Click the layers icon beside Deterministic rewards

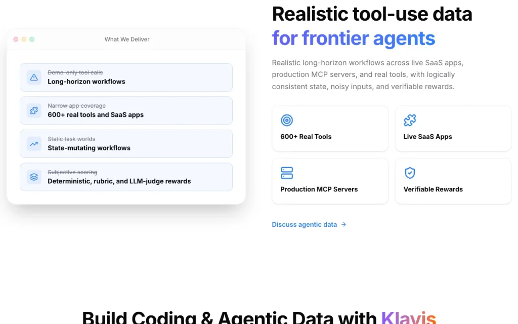point(34,177)
